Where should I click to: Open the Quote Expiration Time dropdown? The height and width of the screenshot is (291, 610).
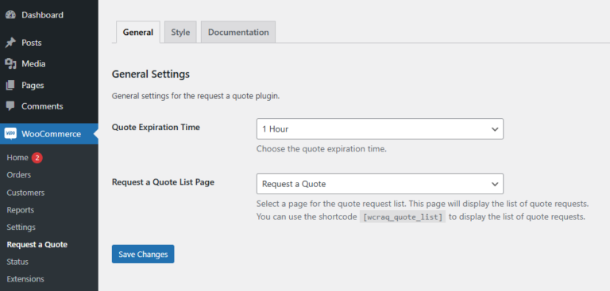(x=380, y=129)
